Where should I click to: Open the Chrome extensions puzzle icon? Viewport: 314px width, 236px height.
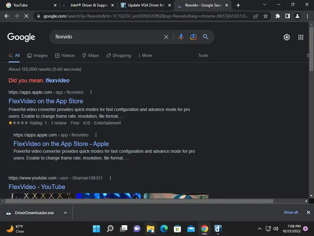coord(278,16)
